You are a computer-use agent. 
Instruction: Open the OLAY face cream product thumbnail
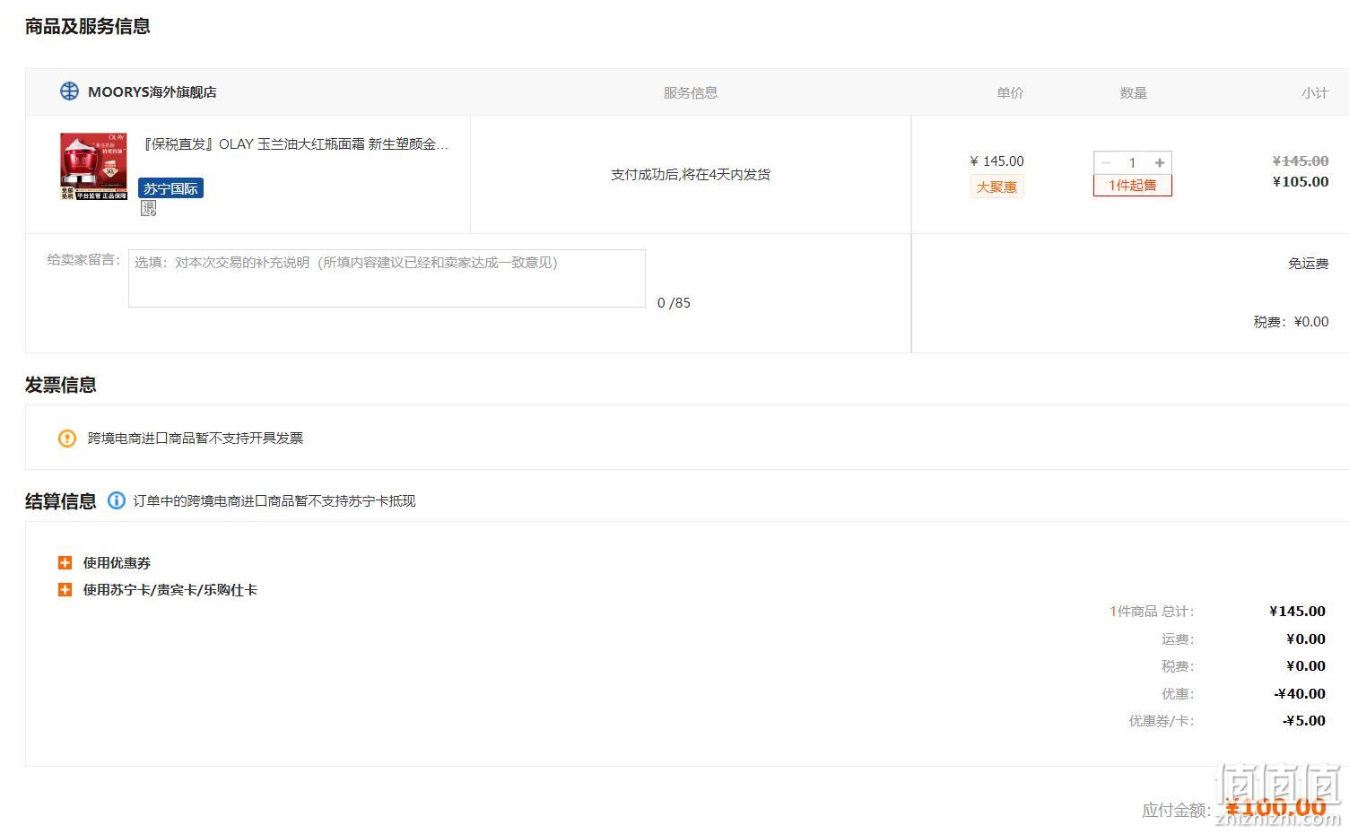tap(93, 166)
